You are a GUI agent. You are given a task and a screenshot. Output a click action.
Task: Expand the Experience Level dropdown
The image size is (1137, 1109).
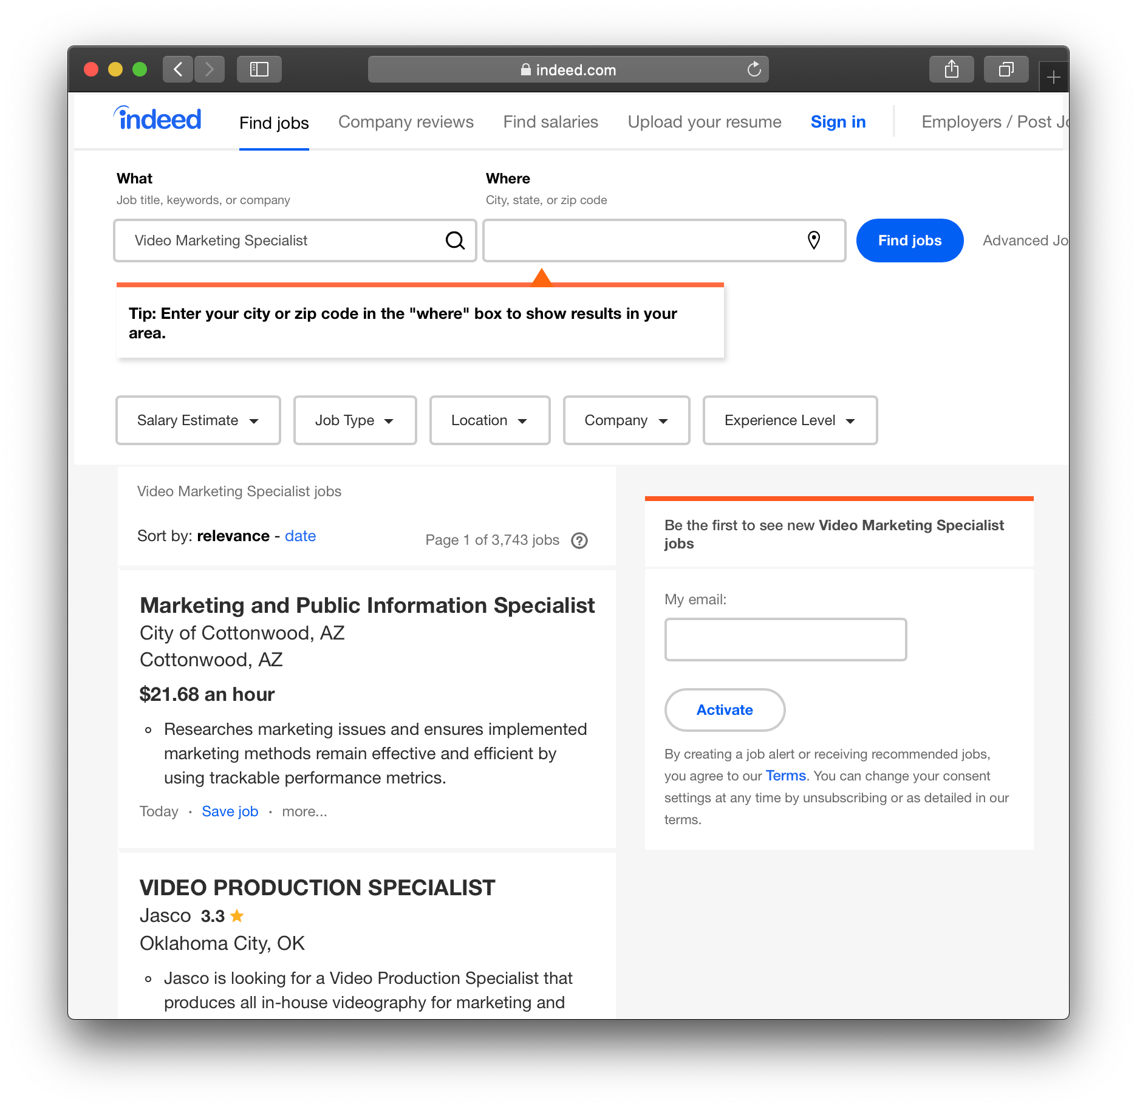coord(790,420)
